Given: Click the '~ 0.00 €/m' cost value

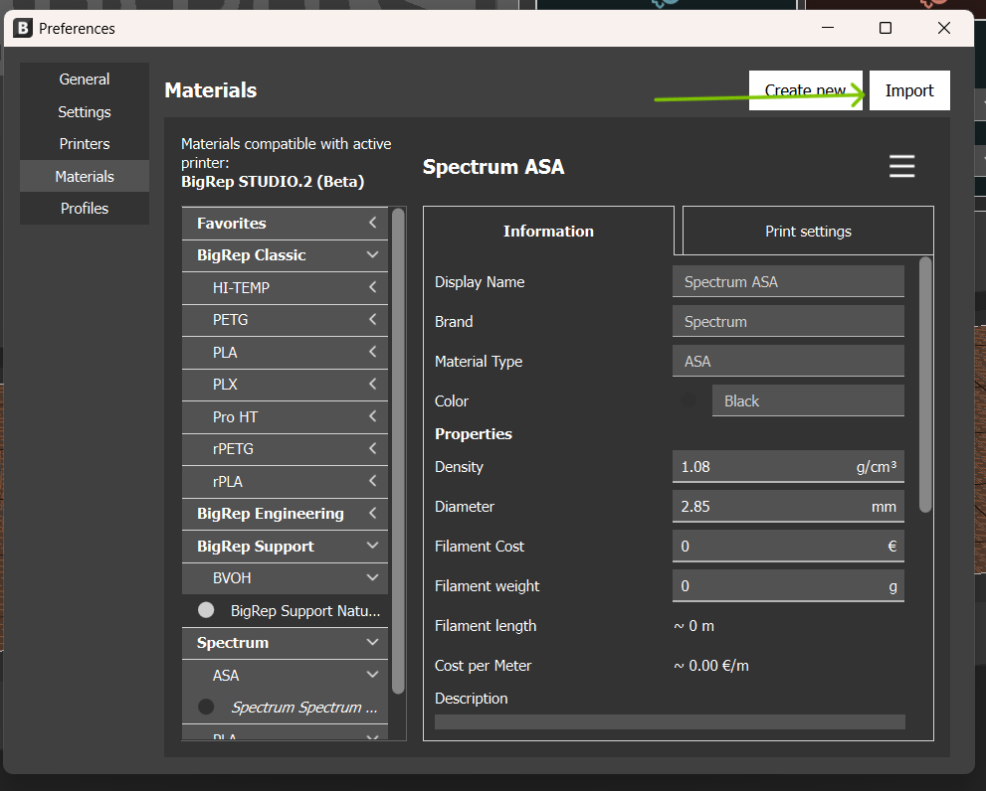Looking at the screenshot, I should (711, 666).
